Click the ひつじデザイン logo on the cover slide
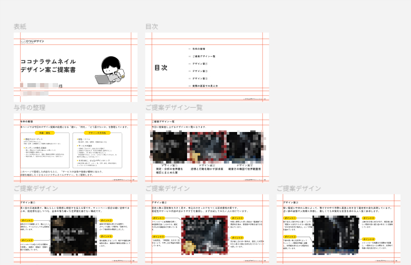The width and height of the screenshot is (411, 265). [x=32, y=42]
